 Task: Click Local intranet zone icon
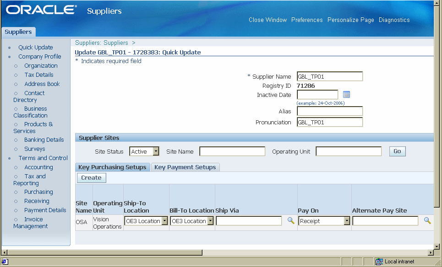coord(379,262)
